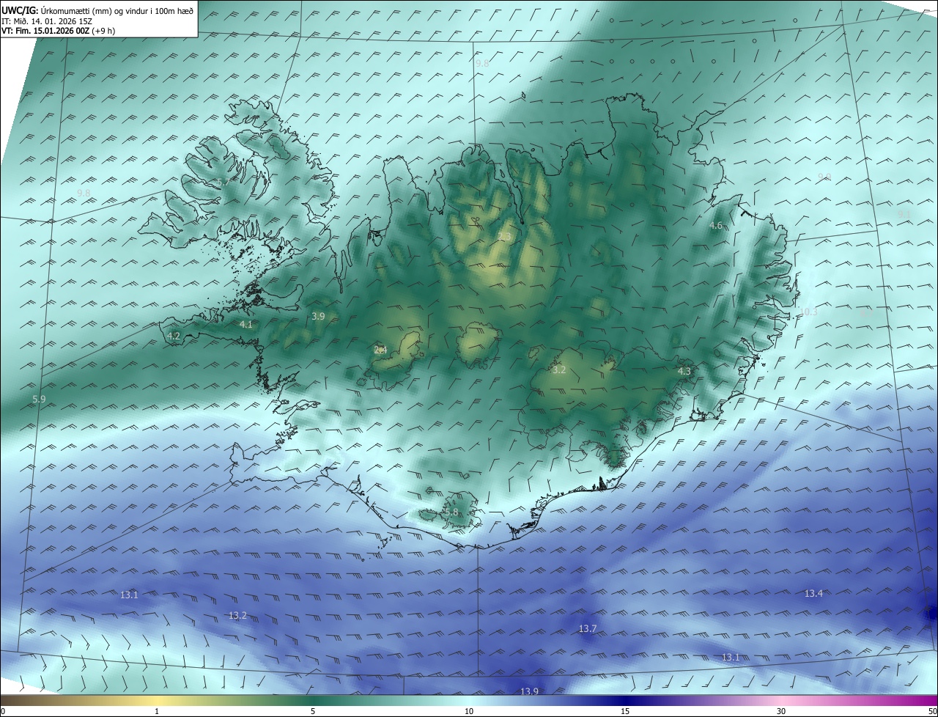Pick the magenta end of the color scale
The image size is (938, 717).
[927, 700]
